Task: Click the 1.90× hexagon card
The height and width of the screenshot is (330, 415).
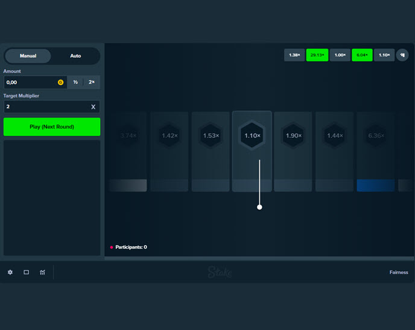Action: click(293, 135)
